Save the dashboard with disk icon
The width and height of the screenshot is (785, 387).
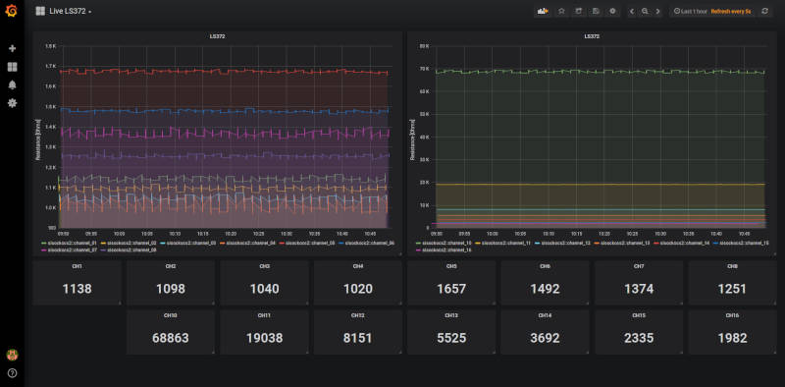[x=596, y=11]
